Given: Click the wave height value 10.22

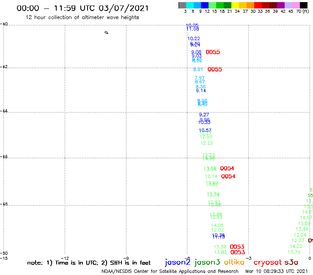Looking at the screenshot, I should tap(194, 38).
